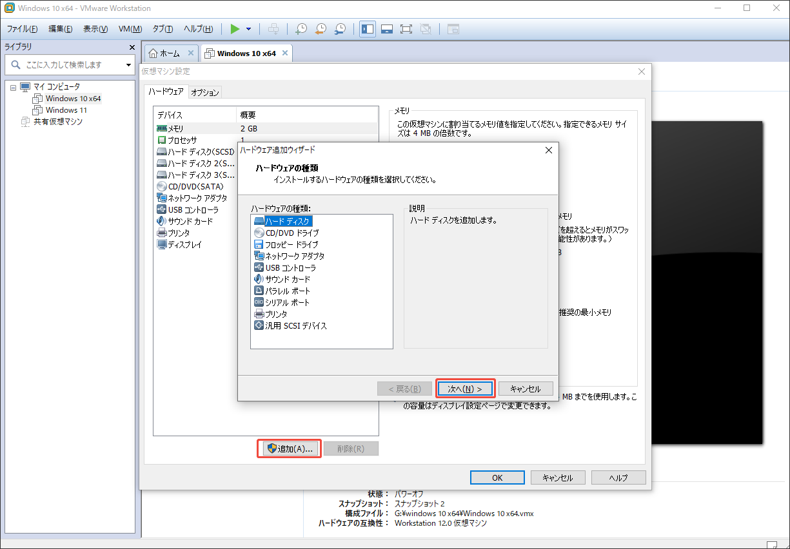Switch to the オプション tab in VM settings
Viewport: 790px width, 549px height.
(x=205, y=92)
